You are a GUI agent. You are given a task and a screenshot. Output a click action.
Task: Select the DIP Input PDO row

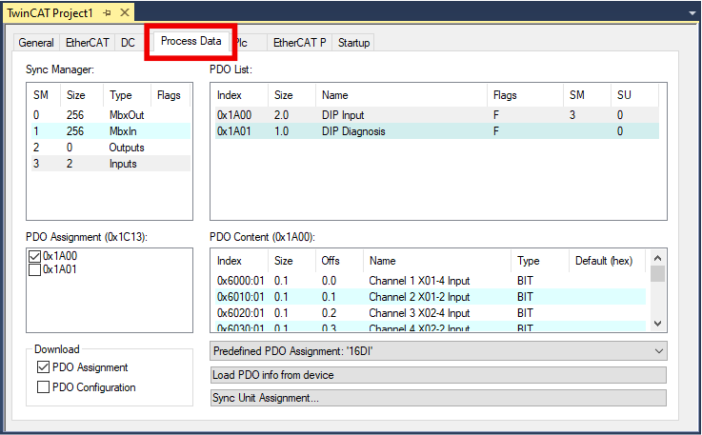click(x=437, y=115)
